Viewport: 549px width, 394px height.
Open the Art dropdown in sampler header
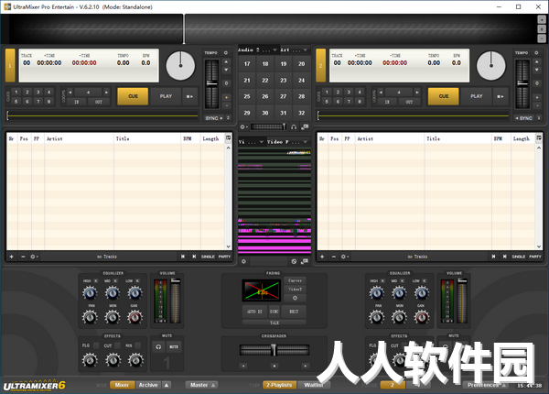tap(294, 49)
